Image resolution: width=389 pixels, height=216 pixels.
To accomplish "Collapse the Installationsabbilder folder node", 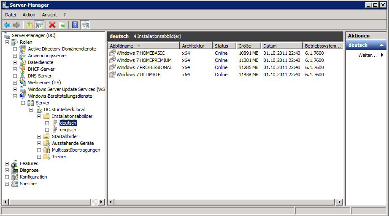I will tap(39, 116).
